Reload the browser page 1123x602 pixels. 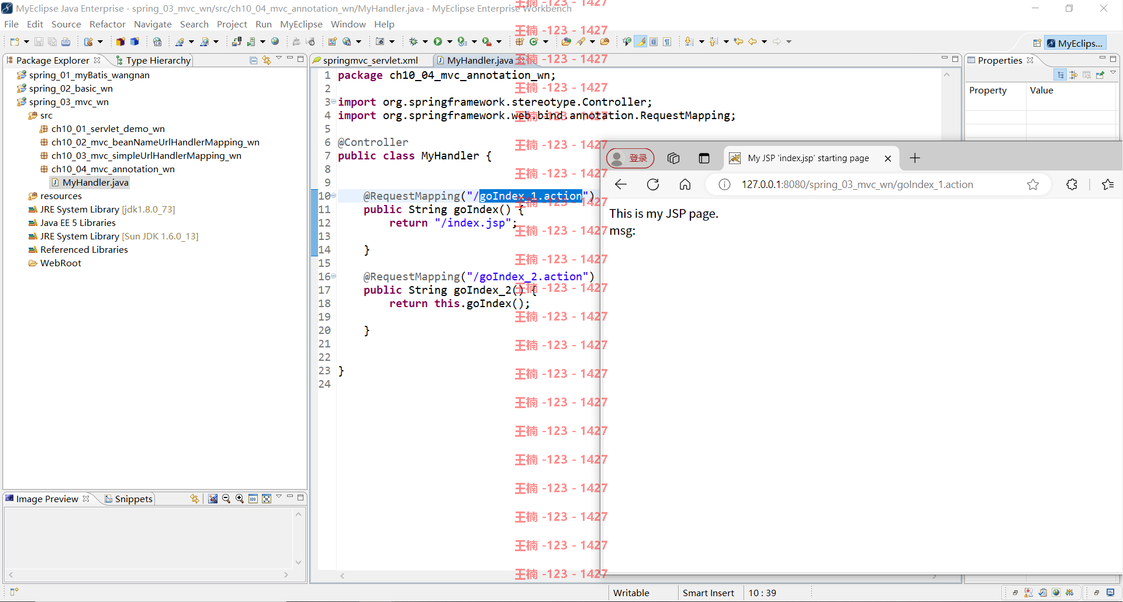pos(653,185)
